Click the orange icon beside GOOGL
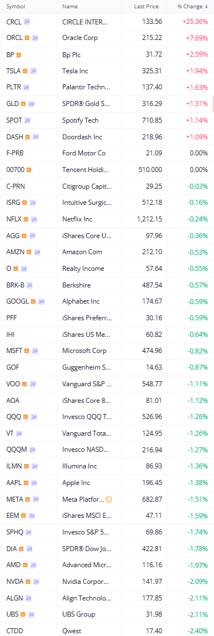Screen dimensions: 214x636 point(33,301)
